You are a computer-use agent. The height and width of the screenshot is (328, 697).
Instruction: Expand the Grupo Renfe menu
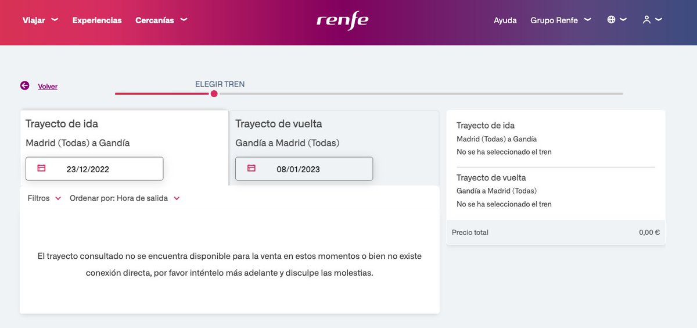[561, 20]
